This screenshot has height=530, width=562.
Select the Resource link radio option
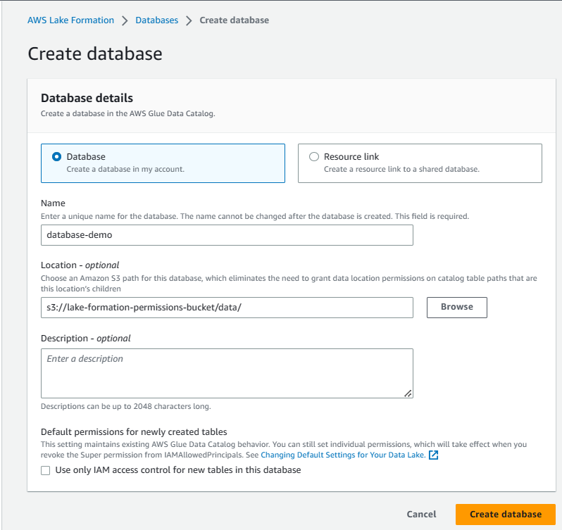pos(314,157)
